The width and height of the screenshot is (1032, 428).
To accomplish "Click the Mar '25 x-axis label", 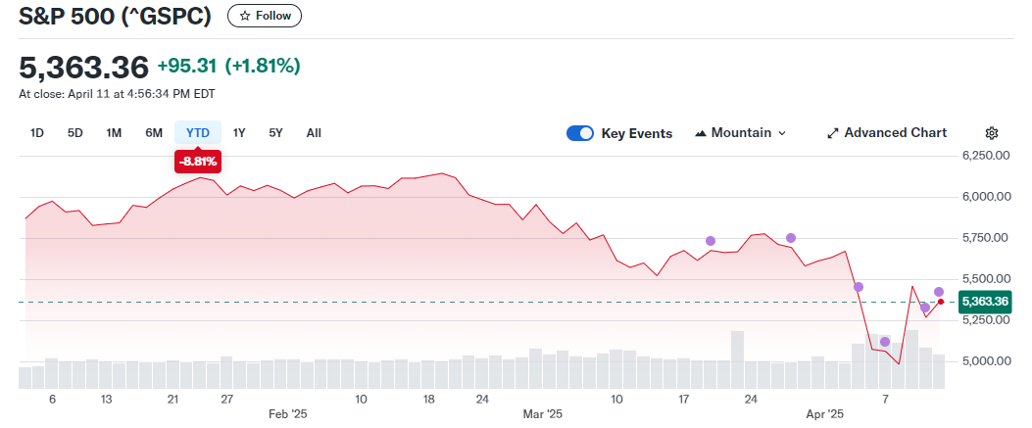I will pos(543,415).
